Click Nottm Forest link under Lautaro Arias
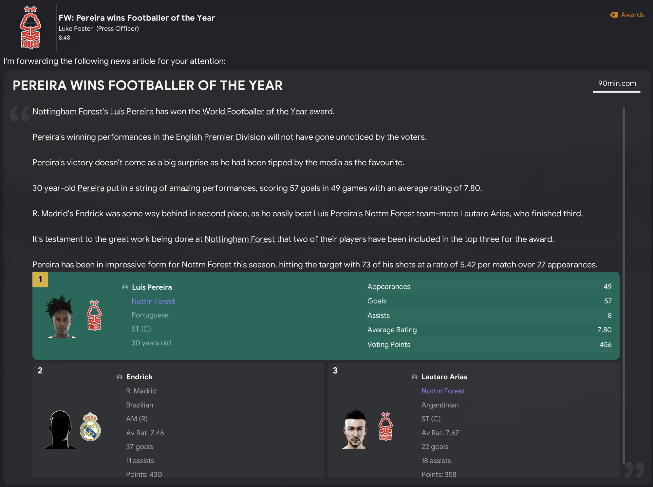 [x=443, y=391]
